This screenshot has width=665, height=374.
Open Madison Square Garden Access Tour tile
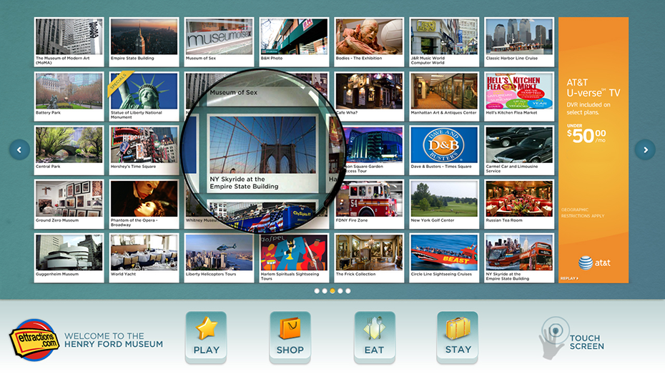coord(373,150)
